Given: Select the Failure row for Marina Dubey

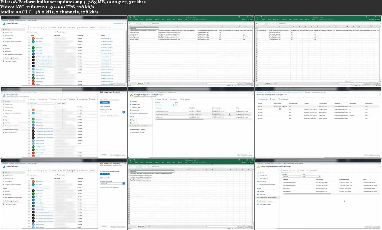Looking at the screenshot, I should click(318, 106).
